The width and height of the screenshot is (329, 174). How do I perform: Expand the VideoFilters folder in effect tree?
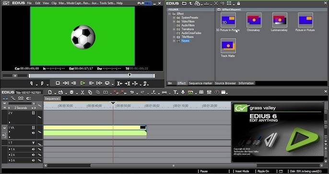pyautogui.click(x=174, y=22)
